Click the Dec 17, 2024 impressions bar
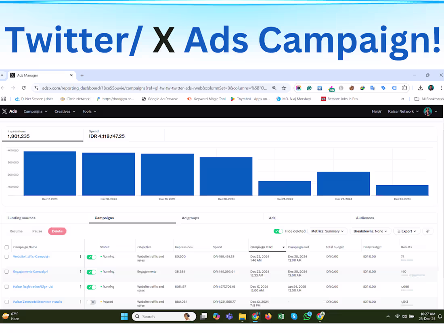This screenshot has width=444, height=333. tap(50, 174)
